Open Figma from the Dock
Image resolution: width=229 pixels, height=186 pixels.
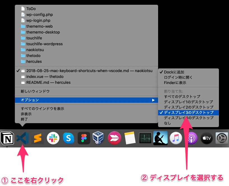84,138
